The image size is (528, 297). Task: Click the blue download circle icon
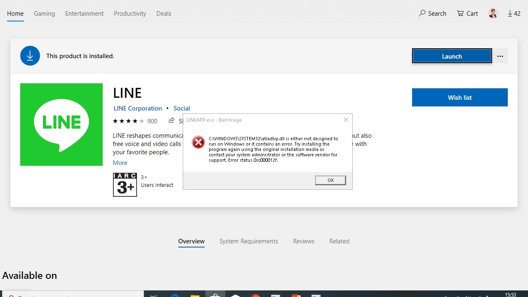click(x=30, y=56)
